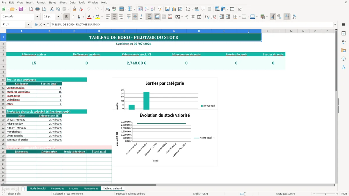349x196 pixels.
Task: Sort descending Z to A
Action: (153, 9)
